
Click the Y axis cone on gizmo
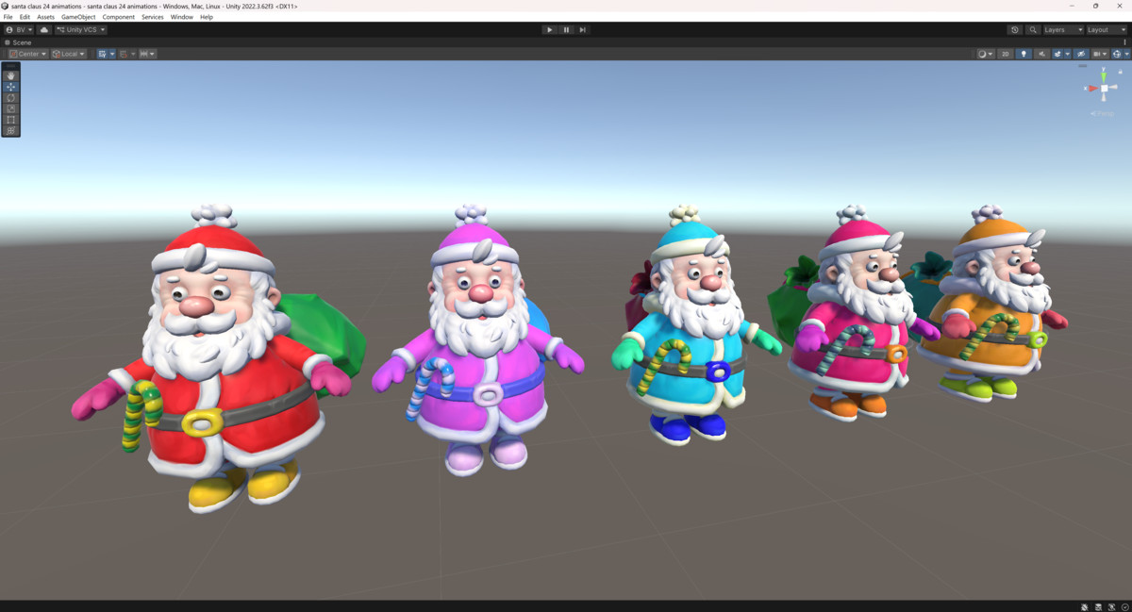1104,76
